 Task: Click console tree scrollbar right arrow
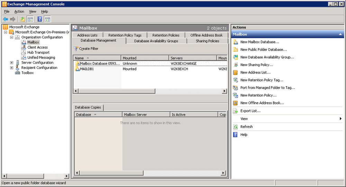point(67,176)
